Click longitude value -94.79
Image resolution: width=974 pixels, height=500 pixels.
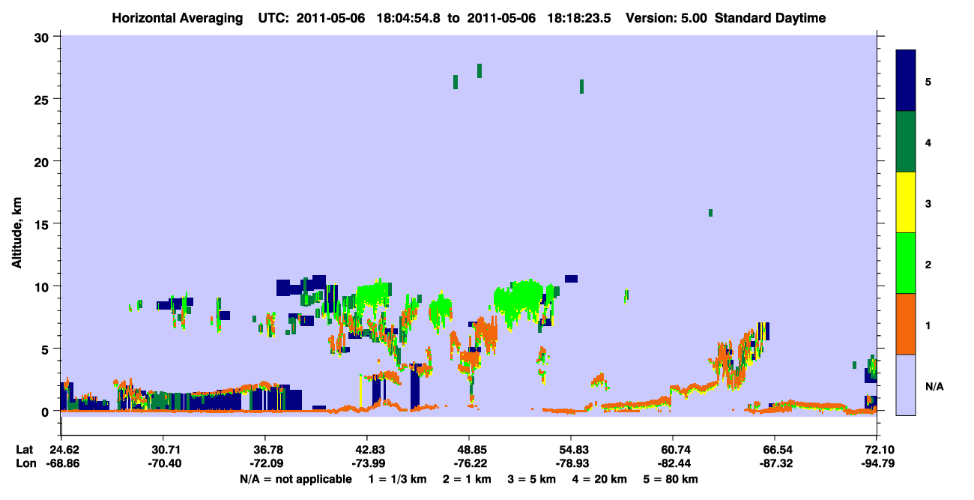877,464
